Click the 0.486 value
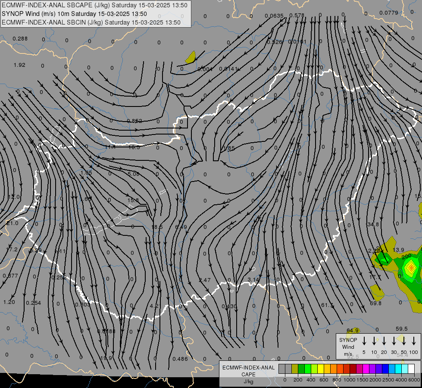This screenshot has width=422, height=388. pos(180,359)
